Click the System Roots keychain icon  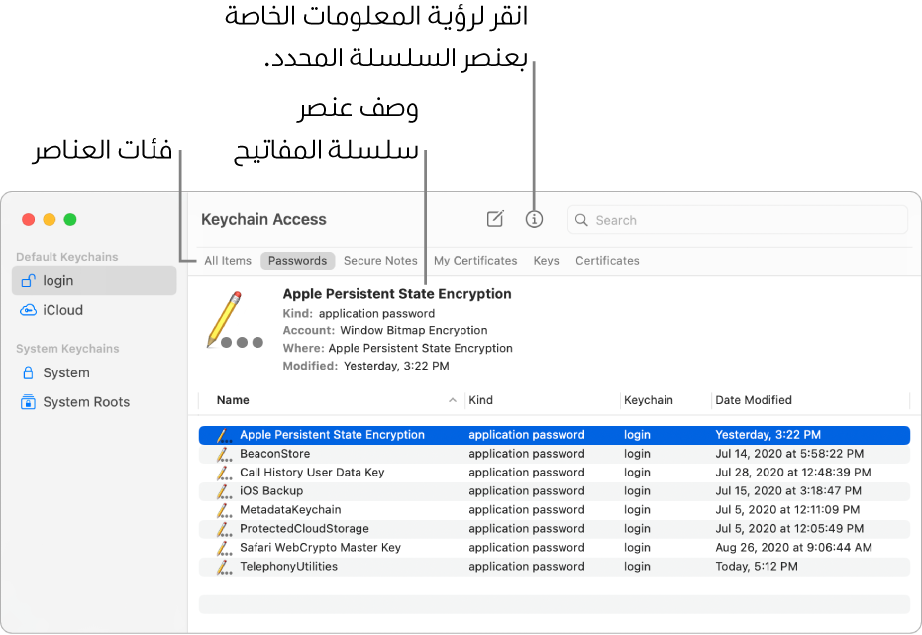(29, 402)
